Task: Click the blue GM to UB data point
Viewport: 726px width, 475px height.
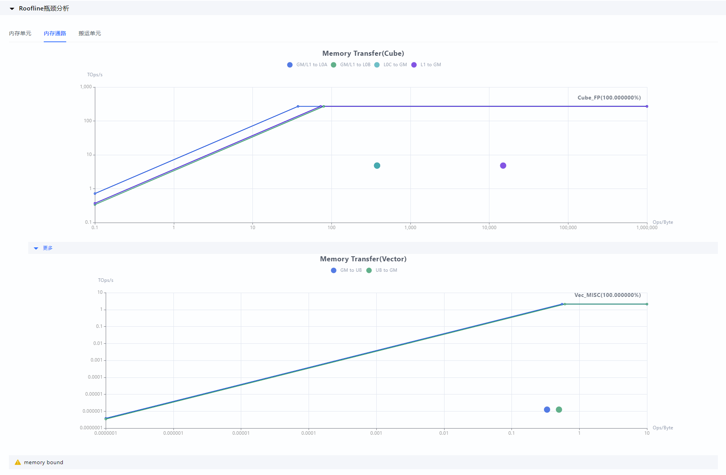Action: point(547,410)
